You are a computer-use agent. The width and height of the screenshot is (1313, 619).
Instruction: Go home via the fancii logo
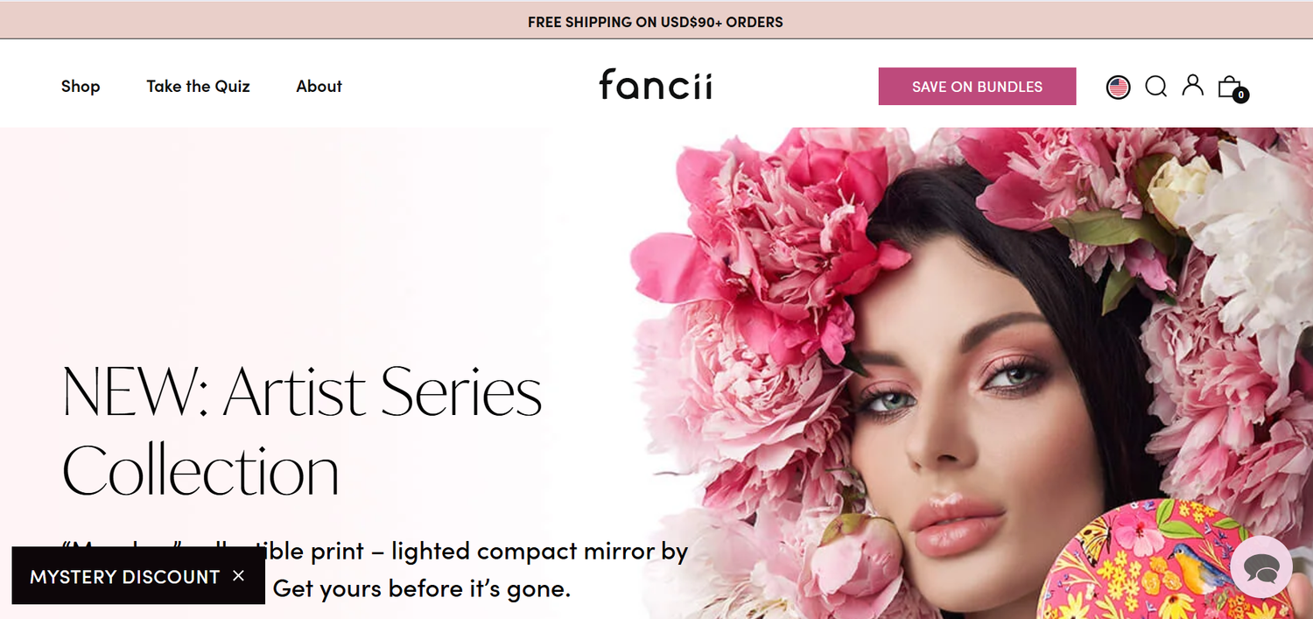[x=656, y=85]
